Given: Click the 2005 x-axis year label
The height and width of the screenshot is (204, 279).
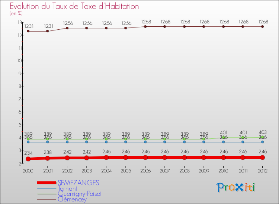Looking at the screenshot, I should (x=126, y=171).
